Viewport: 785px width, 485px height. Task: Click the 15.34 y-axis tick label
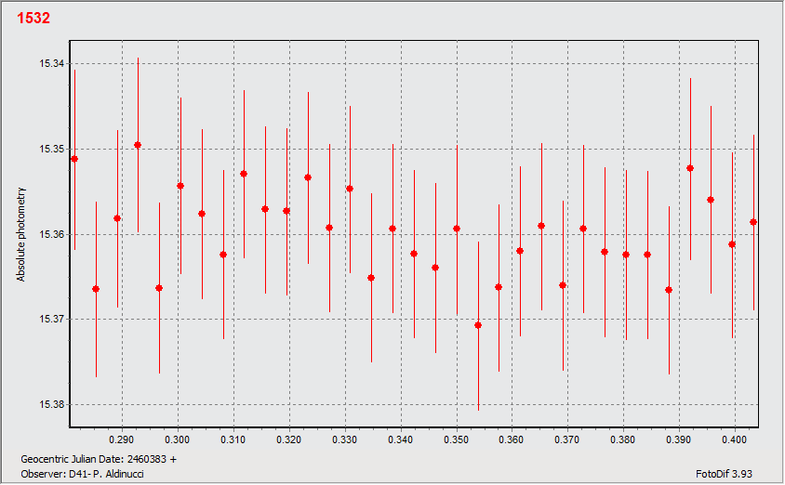[51, 64]
